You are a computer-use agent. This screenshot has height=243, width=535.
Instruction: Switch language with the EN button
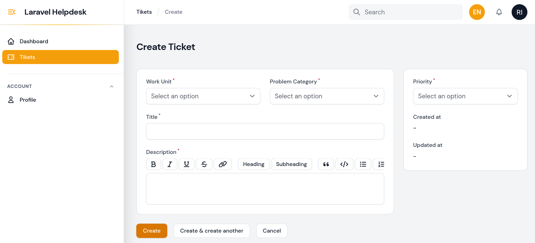[477, 12]
